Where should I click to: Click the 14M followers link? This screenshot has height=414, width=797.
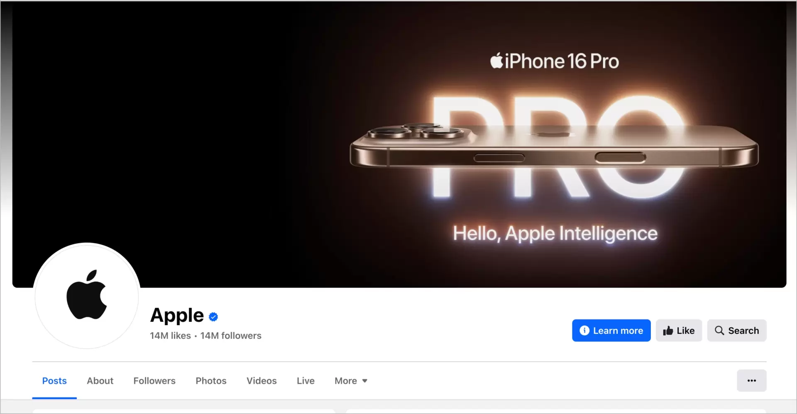tap(231, 336)
